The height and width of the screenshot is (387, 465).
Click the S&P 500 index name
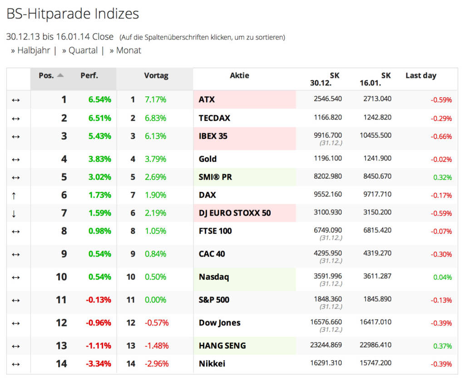coord(214,300)
